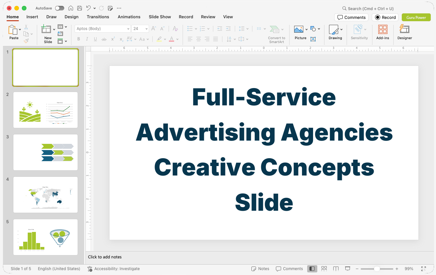
Task: Click the Reset slide icon
Action: [x=60, y=34]
